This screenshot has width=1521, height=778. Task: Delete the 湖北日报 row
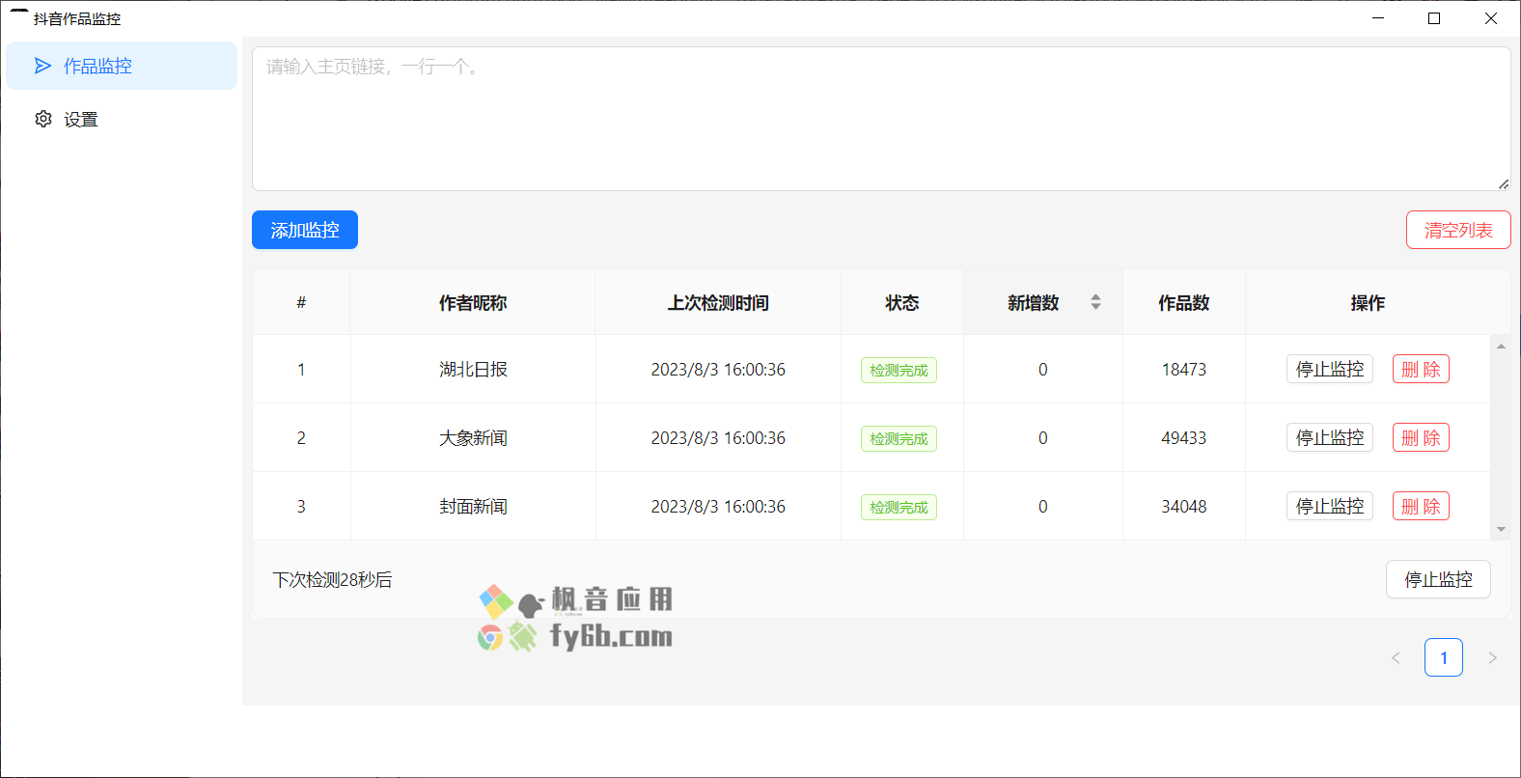tap(1421, 369)
